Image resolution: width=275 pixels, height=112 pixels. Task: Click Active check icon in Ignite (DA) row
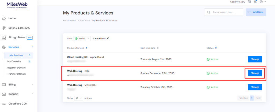pos(208,87)
